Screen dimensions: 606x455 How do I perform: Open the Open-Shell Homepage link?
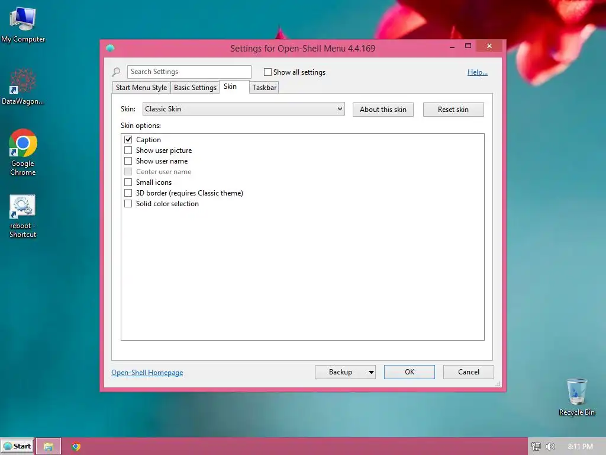pos(147,373)
